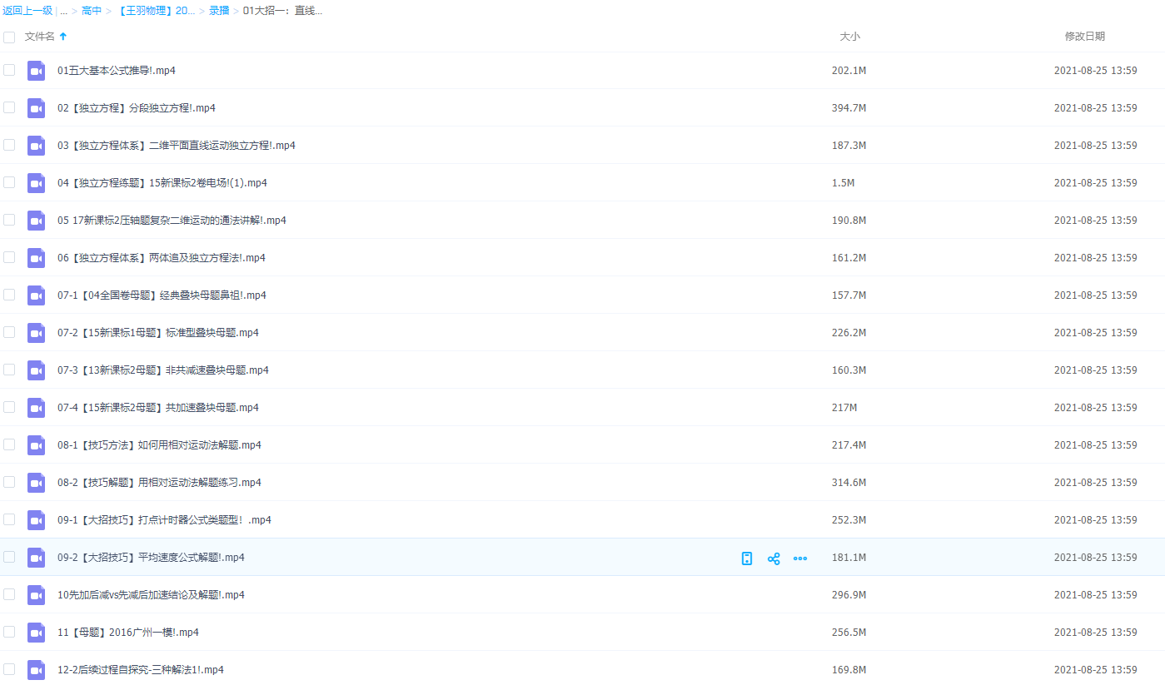
Task: Click video icon of 01五大基本公式推导.mp4
Action: tap(36, 71)
